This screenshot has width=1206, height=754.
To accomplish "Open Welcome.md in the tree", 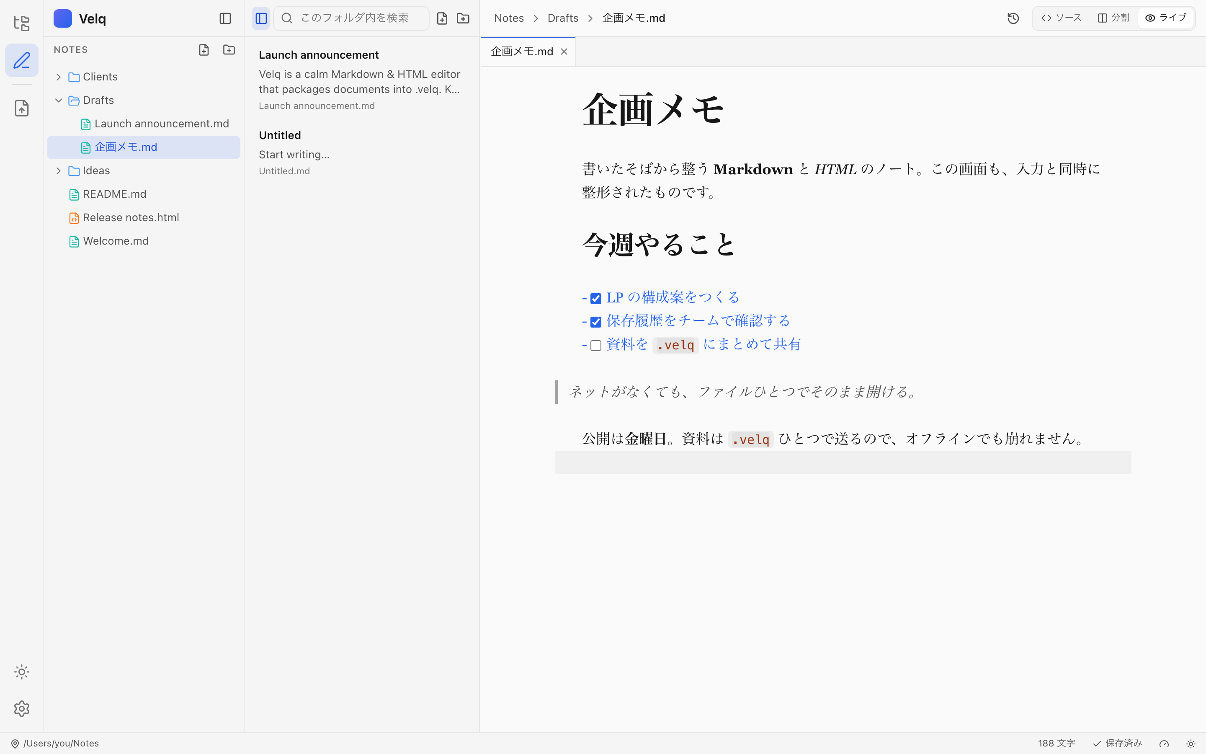I will pyautogui.click(x=144, y=241).
